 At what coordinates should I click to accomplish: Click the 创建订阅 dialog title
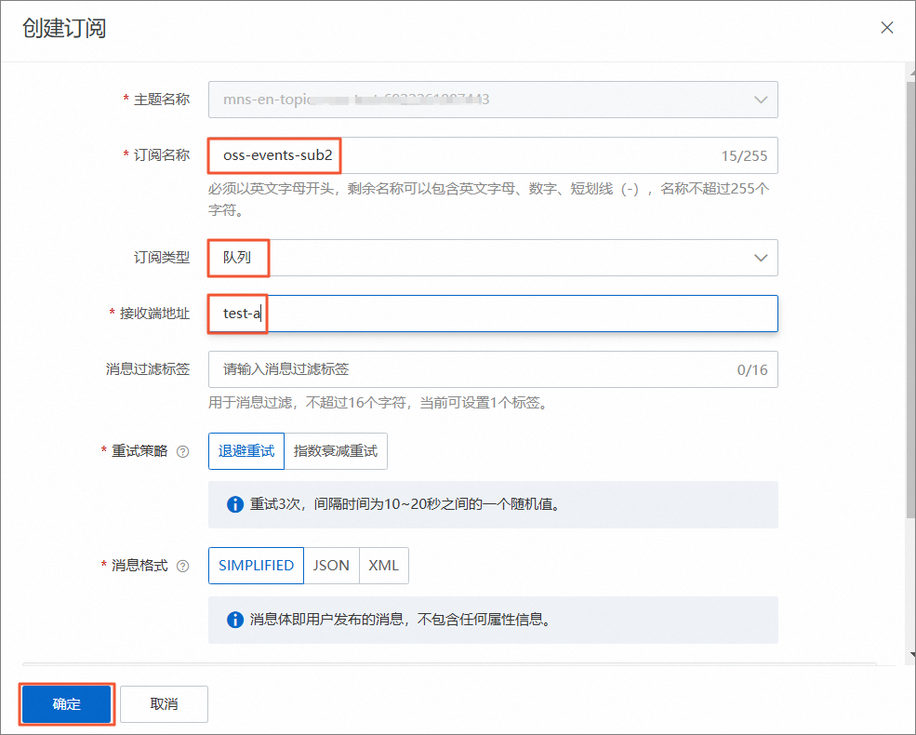[64, 28]
